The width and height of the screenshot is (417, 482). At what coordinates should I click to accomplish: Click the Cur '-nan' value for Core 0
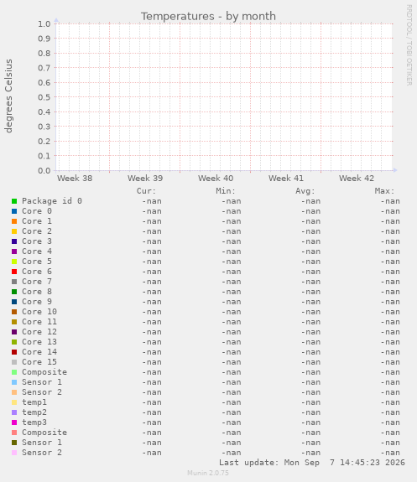[152, 211]
